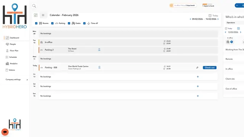The height and width of the screenshot is (137, 244).
Task: Switch to grid calendar view icon
Action: (x=35, y=15)
